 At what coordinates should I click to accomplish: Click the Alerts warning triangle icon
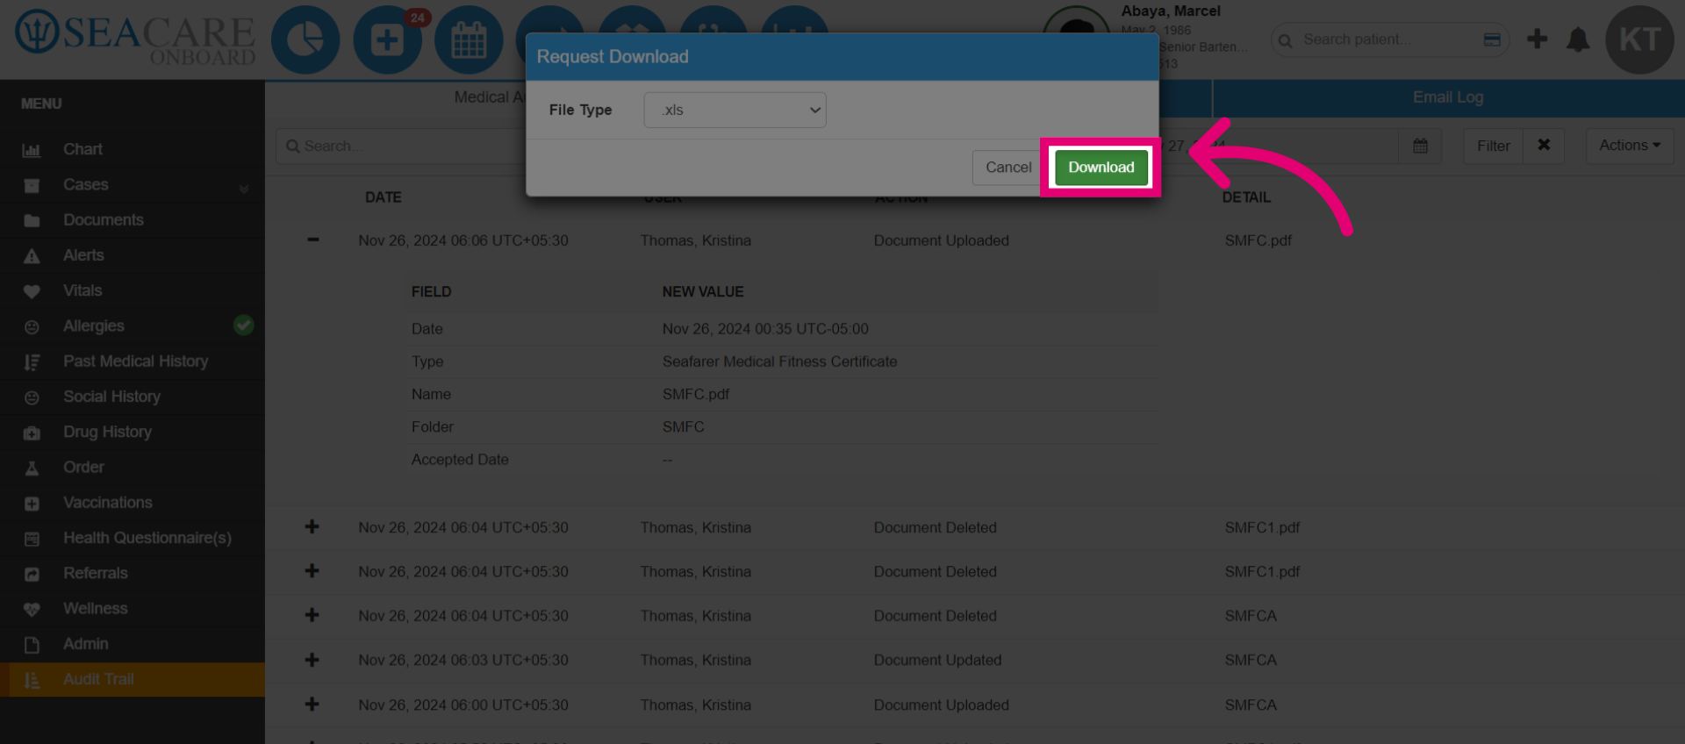pos(32,256)
